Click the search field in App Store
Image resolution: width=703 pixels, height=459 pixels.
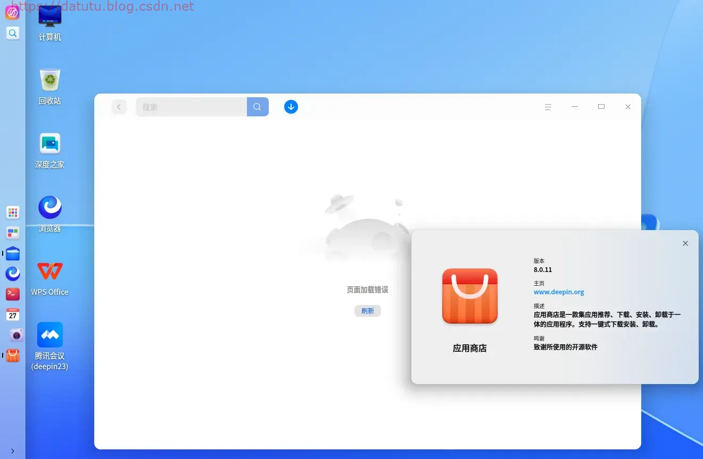191,107
